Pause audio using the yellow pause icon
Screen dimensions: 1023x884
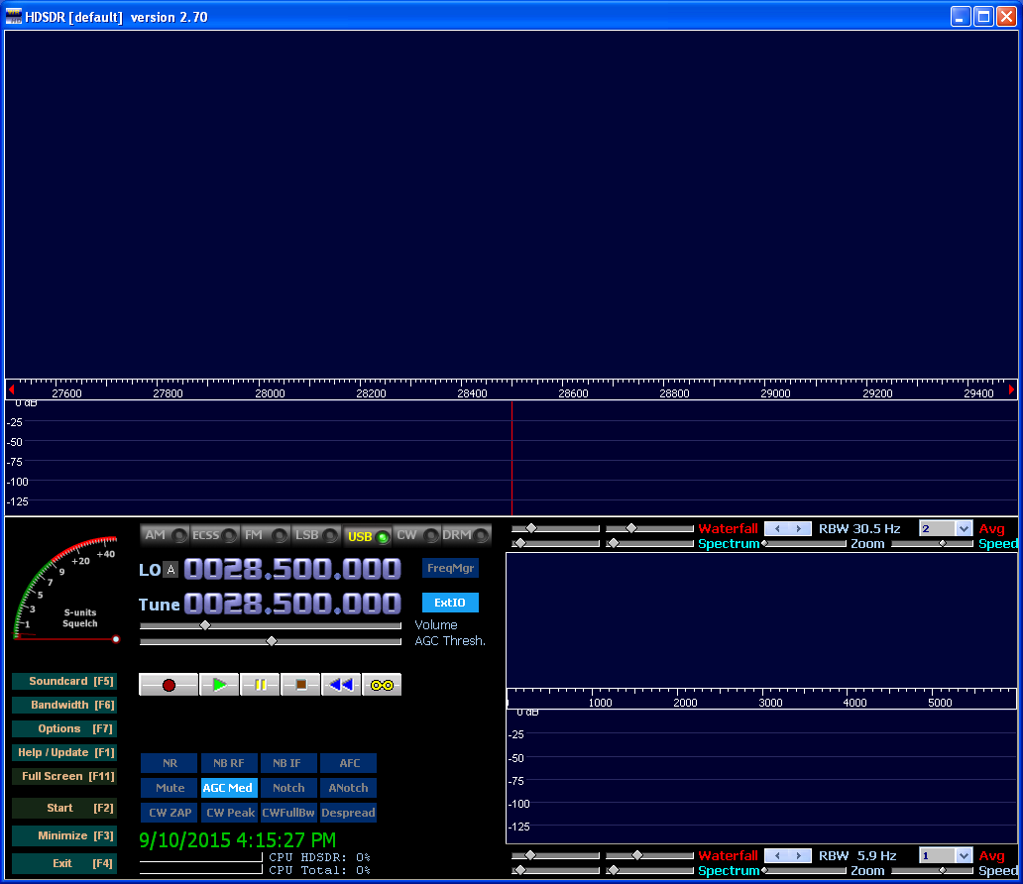click(260, 684)
